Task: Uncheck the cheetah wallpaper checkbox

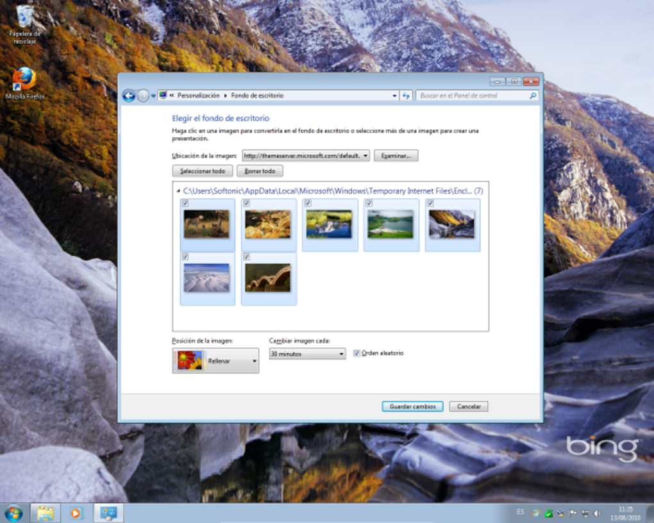Action: (x=186, y=203)
